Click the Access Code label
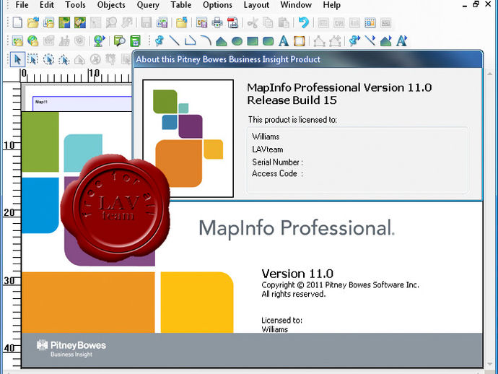 click(278, 173)
